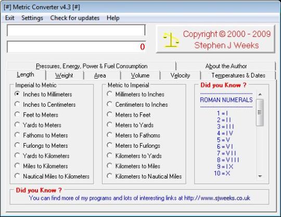Select Kilometers to Miles option
Viewport: 281px width, 217px height.
(134, 166)
